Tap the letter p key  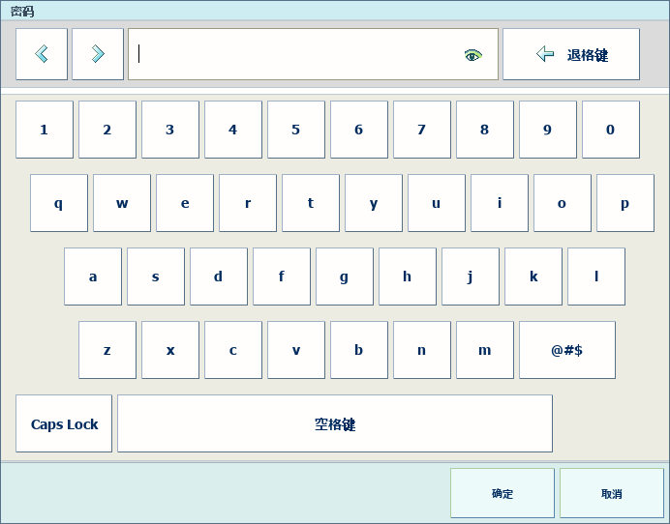click(624, 203)
